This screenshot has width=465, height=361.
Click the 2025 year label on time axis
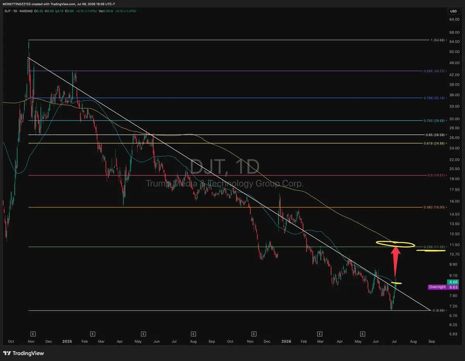tap(67, 342)
